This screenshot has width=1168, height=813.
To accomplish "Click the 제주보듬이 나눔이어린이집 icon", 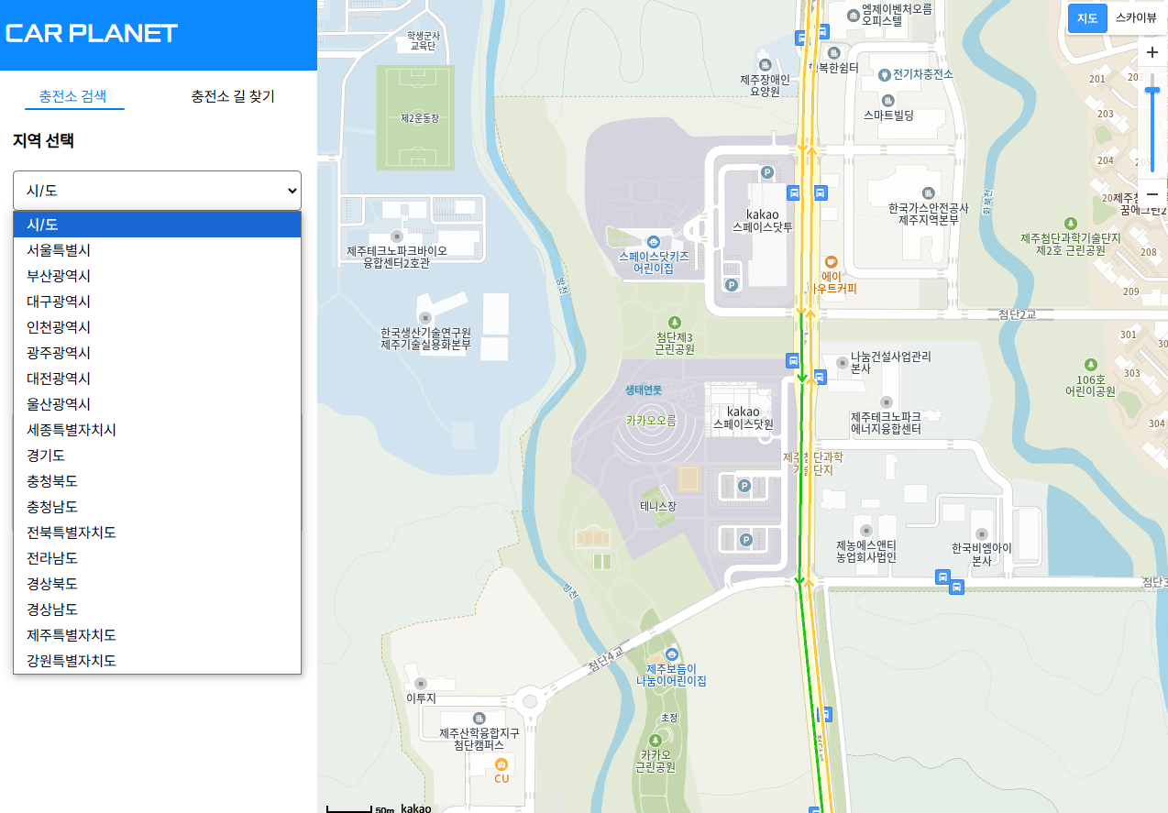I will pos(672,654).
